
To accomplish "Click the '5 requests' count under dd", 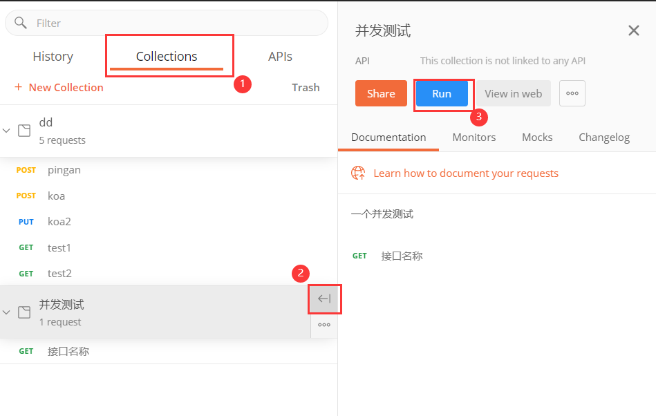I will (x=62, y=140).
